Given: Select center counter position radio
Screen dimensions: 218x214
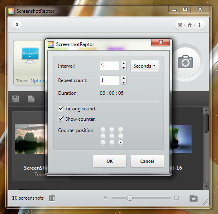Looking at the screenshot, I should [112, 136].
